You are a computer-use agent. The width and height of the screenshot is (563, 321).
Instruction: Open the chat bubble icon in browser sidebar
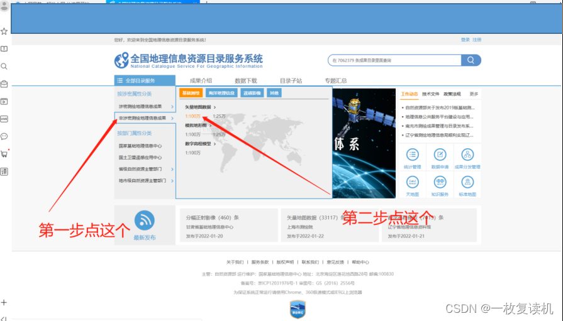click(4, 136)
